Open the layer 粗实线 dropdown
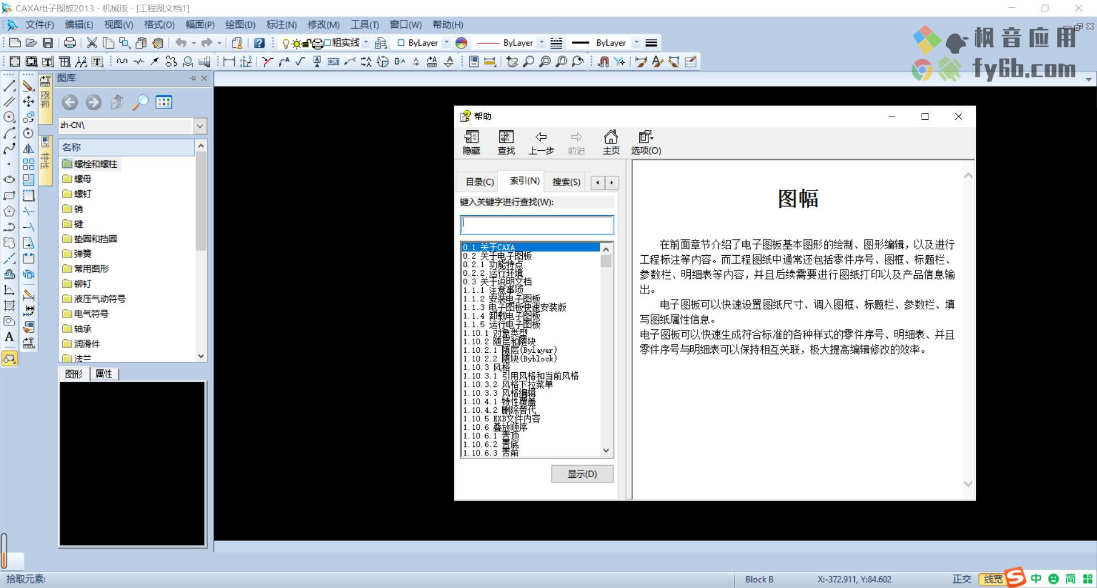 [366, 43]
